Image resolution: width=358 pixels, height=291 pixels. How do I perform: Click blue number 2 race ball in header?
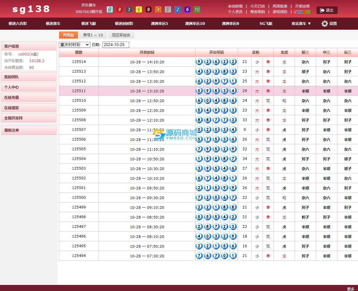tap(177, 9)
